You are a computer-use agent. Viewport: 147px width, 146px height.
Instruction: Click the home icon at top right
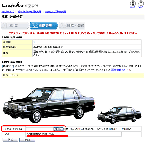133,3
